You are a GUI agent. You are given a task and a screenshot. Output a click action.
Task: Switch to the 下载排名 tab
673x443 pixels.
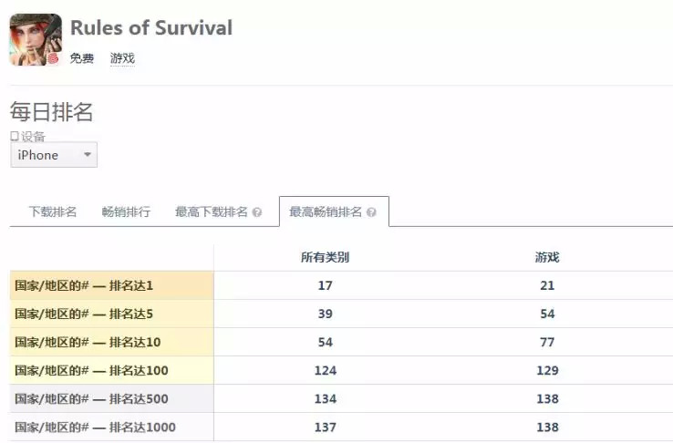53,212
